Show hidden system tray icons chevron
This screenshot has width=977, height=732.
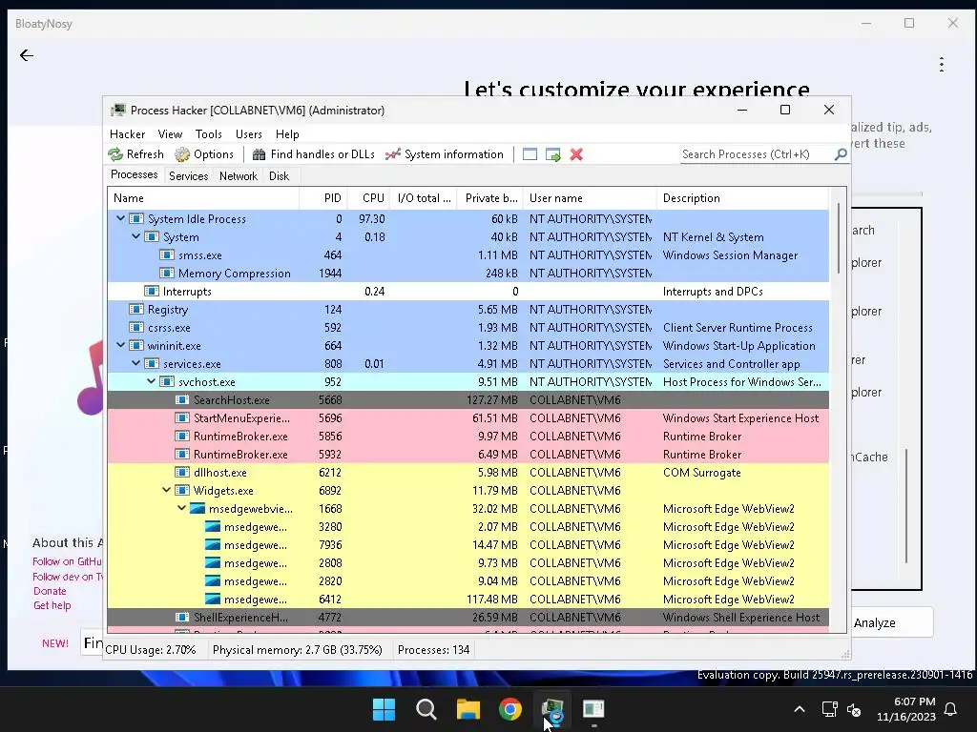800,709
